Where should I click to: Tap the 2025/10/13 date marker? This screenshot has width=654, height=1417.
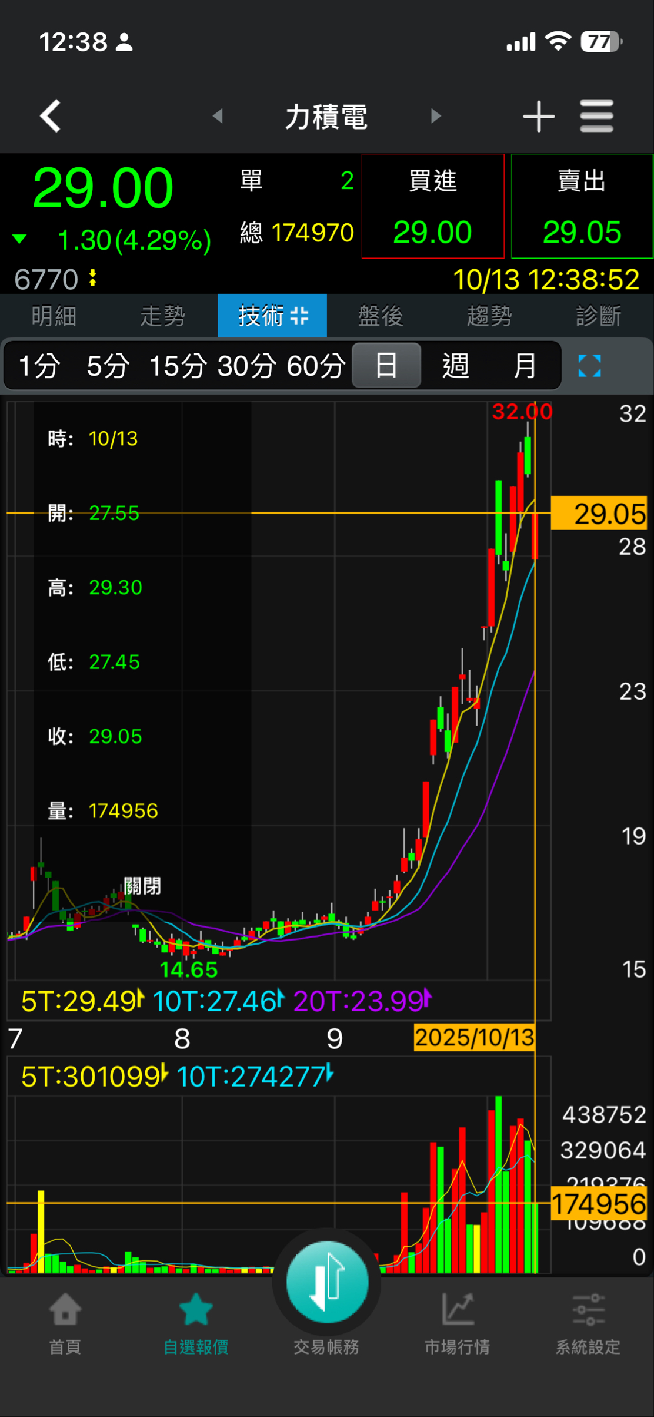[475, 1038]
